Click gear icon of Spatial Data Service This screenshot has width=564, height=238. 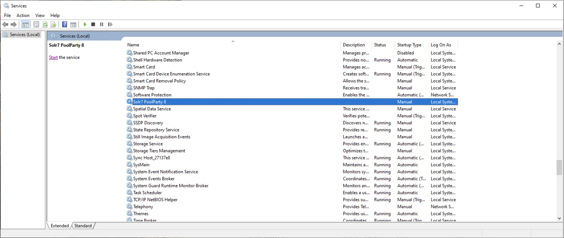pyautogui.click(x=130, y=109)
